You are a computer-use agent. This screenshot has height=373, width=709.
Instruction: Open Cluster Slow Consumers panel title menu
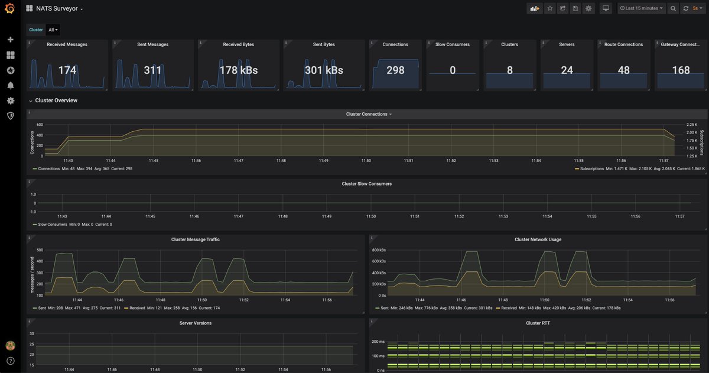pos(366,184)
